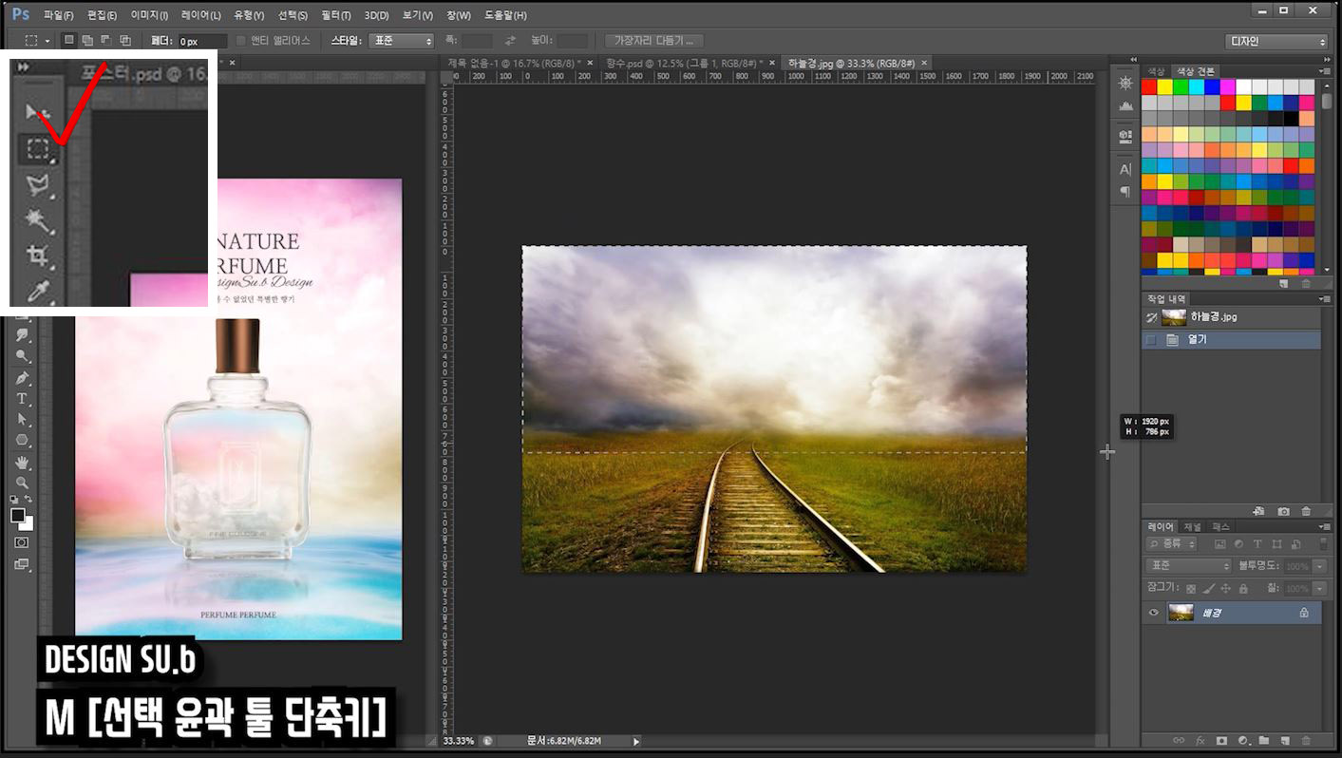Select the Dodge tool

(22, 356)
